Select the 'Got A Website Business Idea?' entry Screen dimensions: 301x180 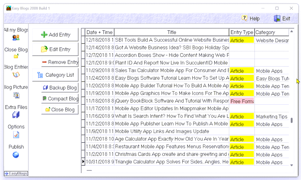point(172,47)
